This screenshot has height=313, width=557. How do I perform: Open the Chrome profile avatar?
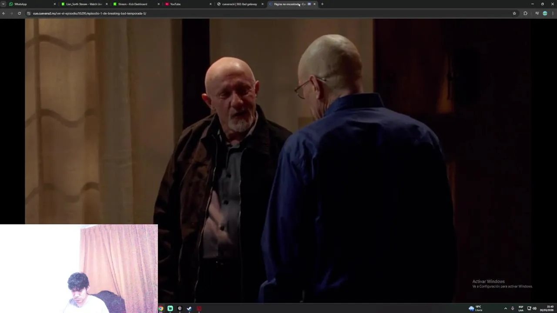[x=545, y=13]
